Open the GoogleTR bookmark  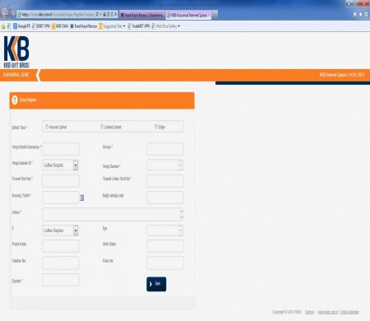pos(21,26)
